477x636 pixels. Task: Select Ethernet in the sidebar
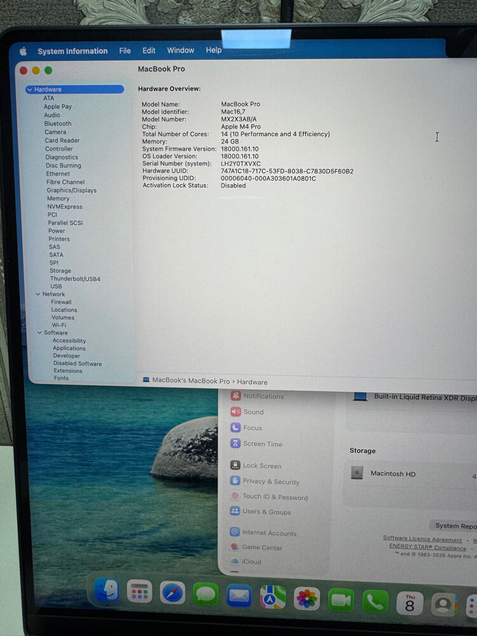point(58,174)
